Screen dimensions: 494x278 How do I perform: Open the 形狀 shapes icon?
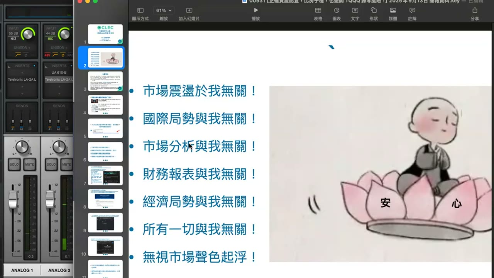point(374,10)
